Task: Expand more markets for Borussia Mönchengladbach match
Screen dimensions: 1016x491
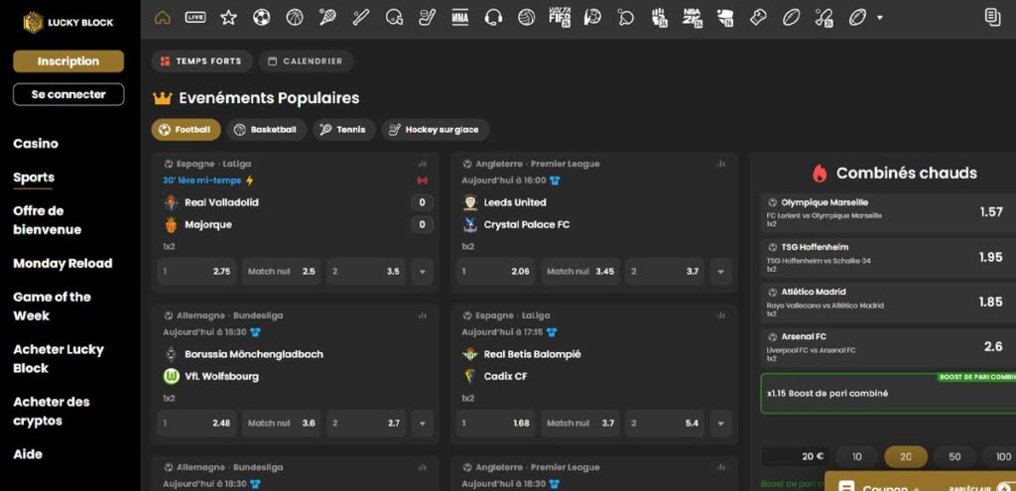Action: pyautogui.click(x=423, y=423)
